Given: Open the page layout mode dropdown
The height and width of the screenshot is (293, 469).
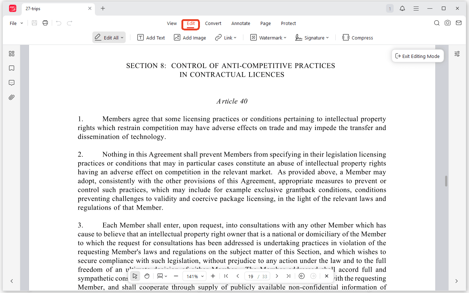Looking at the screenshot, I should pyautogui.click(x=162, y=276).
